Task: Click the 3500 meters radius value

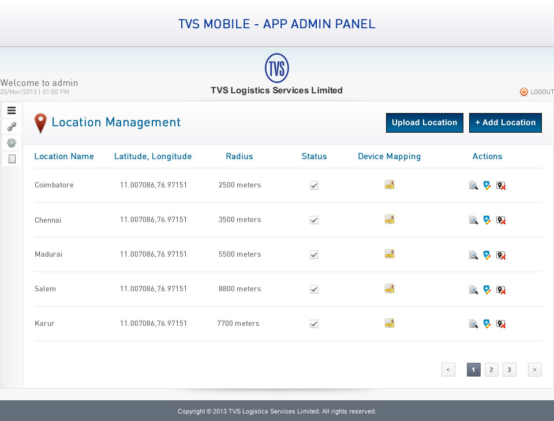Action: pos(240,220)
